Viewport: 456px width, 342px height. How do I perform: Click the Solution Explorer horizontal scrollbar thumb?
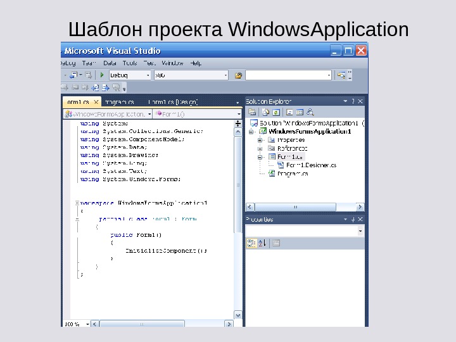point(295,207)
